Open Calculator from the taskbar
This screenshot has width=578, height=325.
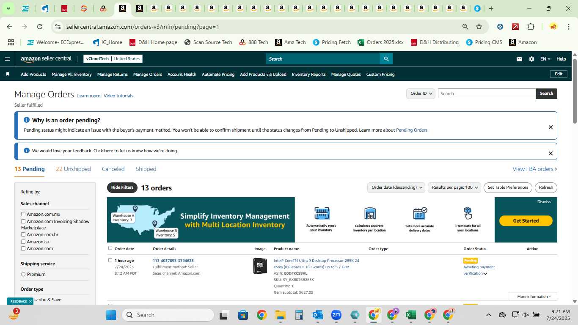[299, 315]
